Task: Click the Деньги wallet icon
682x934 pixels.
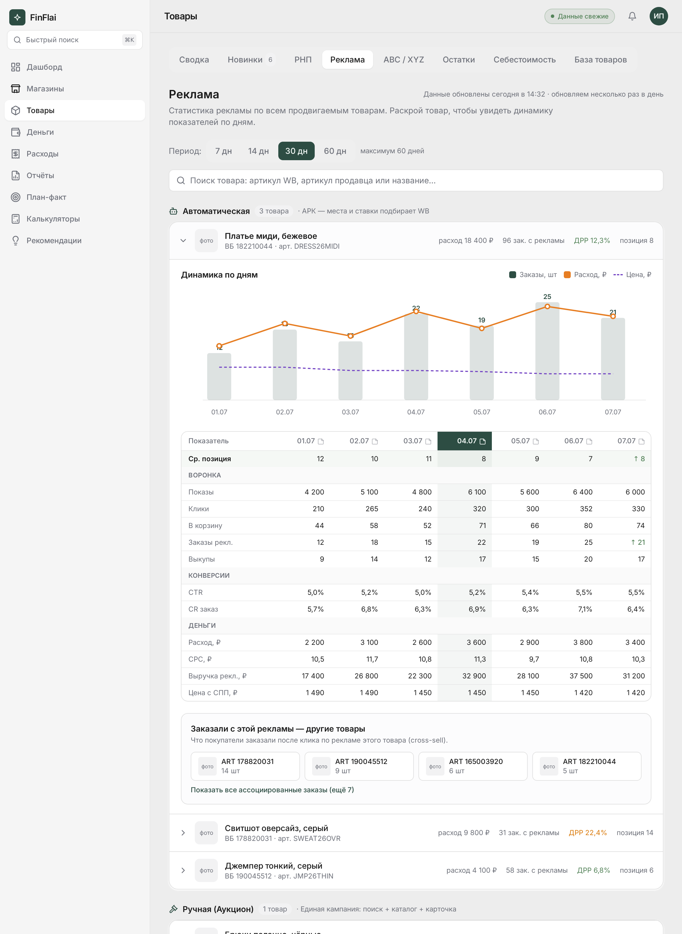Action: coord(16,132)
